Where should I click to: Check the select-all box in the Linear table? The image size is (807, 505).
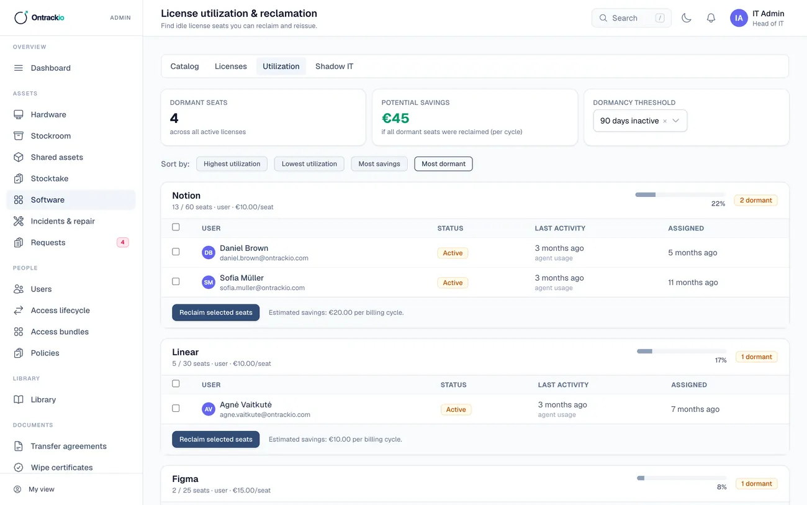pyautogui.click(x=176, y=384)
